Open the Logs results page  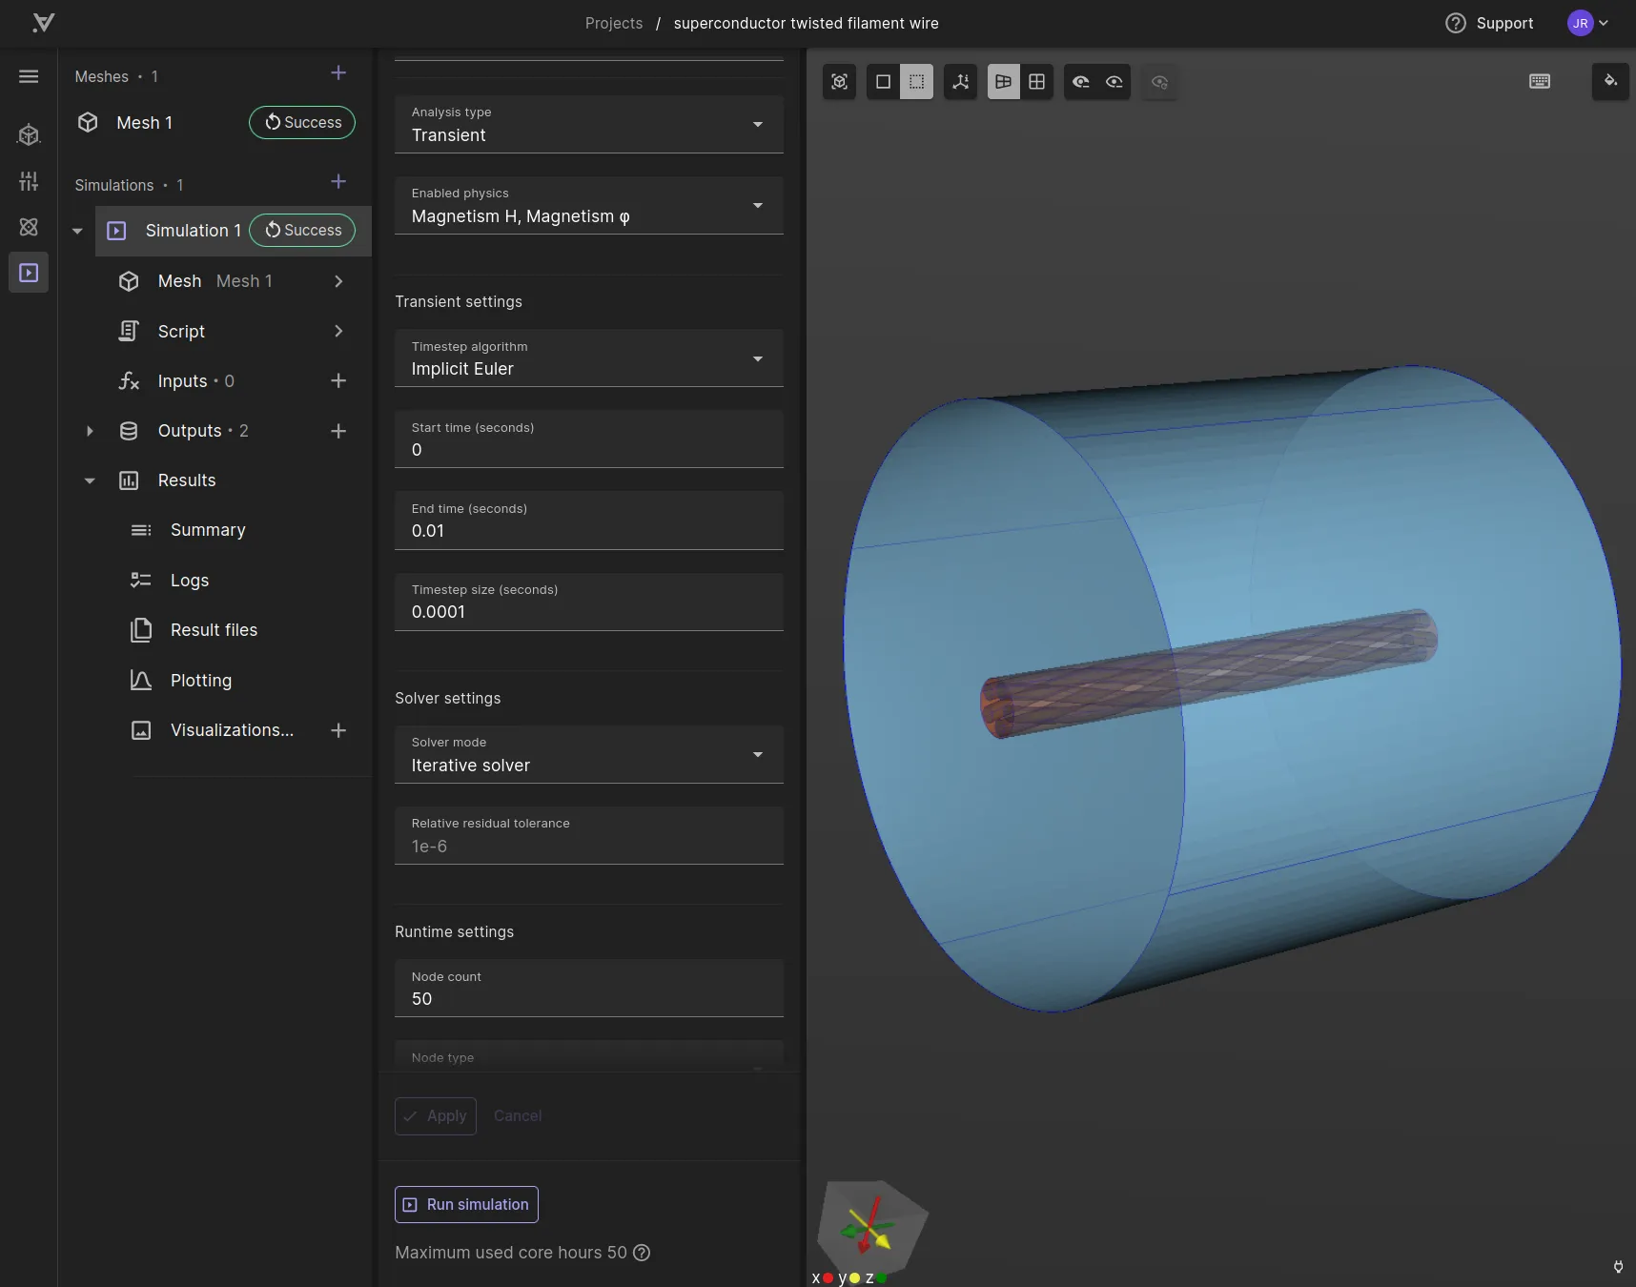(190, 581)
